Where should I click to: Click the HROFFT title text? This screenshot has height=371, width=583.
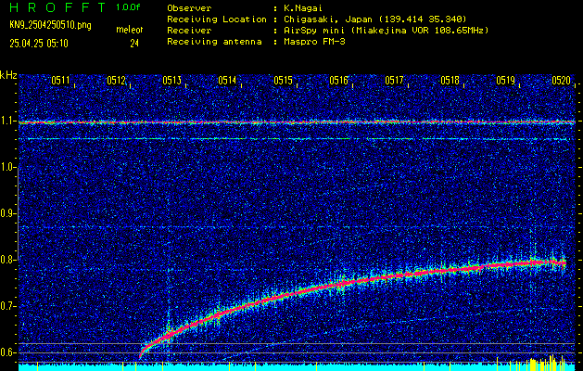pyautogui.click(x=57, y=7)
